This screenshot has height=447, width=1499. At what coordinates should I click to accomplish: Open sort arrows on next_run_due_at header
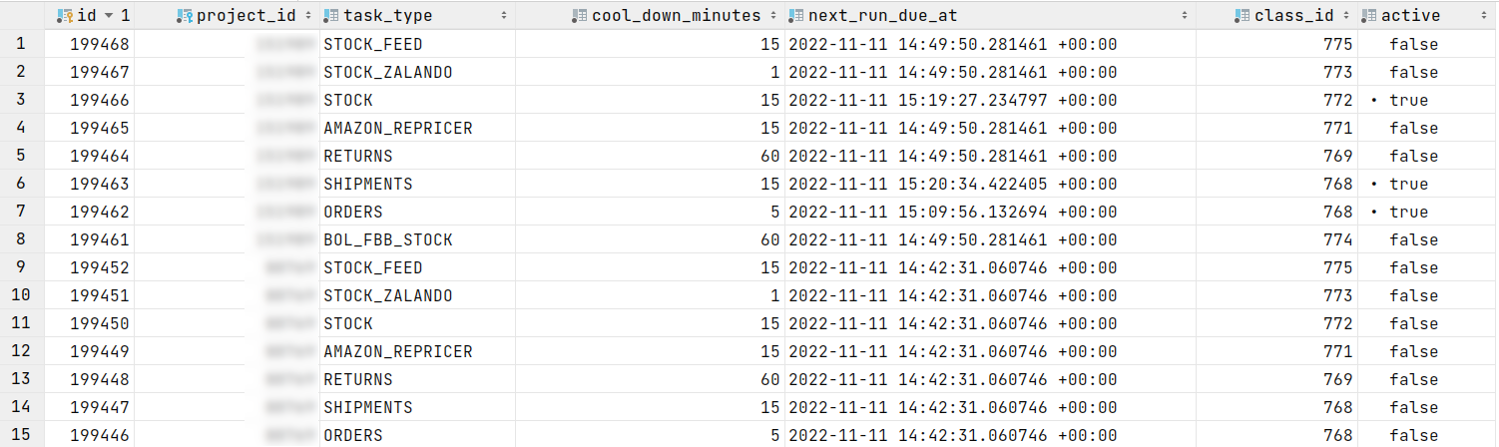click(1185, 16)
